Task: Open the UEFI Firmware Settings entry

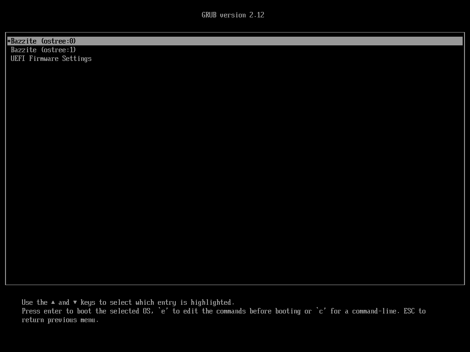Action: coord(51,59)
